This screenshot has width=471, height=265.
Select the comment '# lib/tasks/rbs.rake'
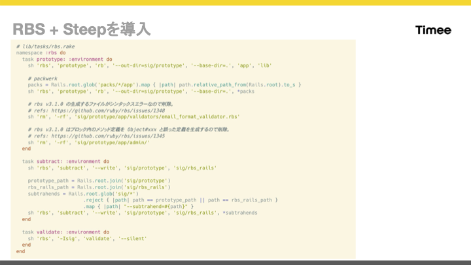pyautogui.click(x=45, y=46)
